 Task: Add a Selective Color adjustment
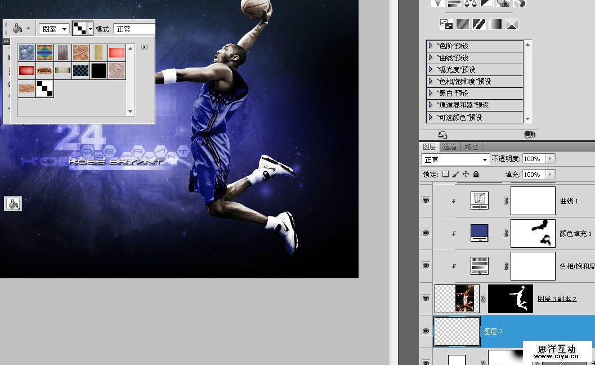coord(512,24)
